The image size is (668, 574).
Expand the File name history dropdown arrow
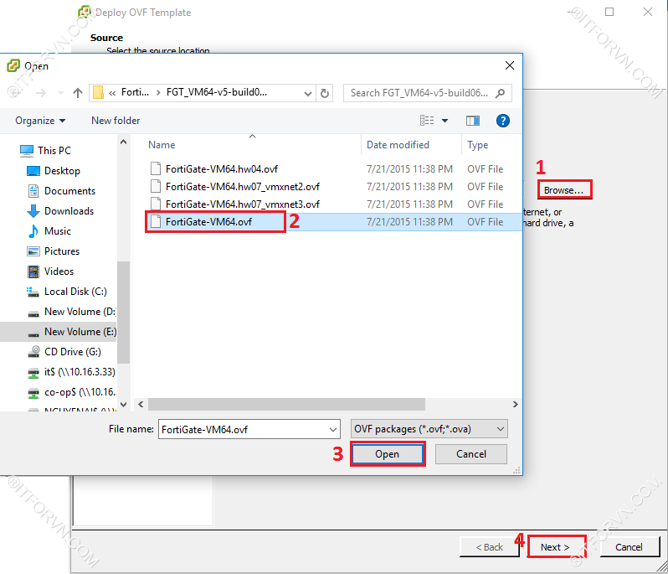coord(332,429)
